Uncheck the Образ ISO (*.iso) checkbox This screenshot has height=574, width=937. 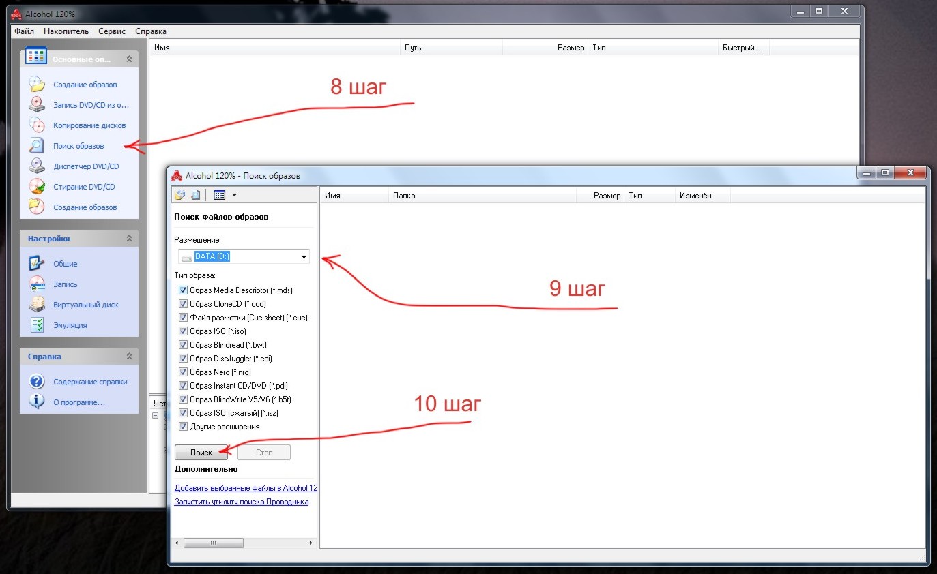coord(183,331)
